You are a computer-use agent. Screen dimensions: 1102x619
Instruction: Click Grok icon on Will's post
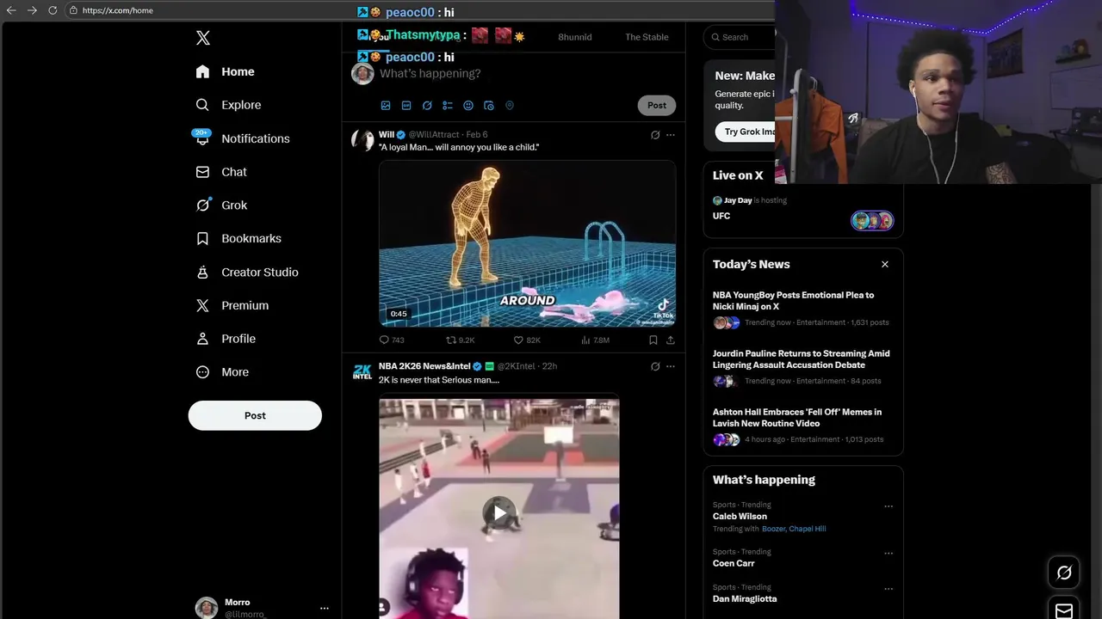[655, 135]
